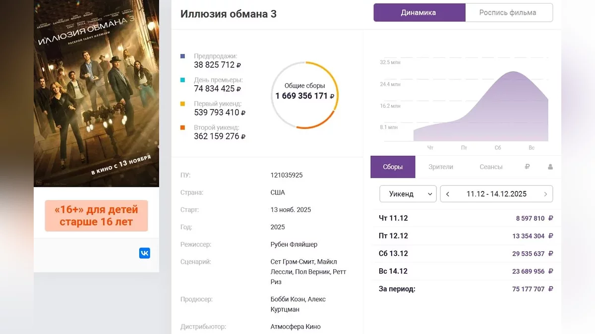Select the Сеансы tab

tap(491, 167)
